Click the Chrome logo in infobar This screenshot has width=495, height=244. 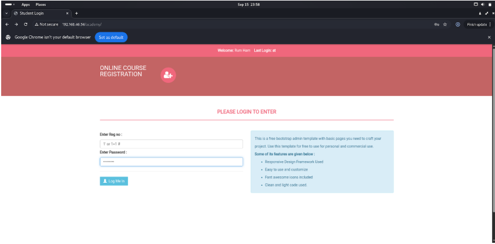tap(8, 37)
